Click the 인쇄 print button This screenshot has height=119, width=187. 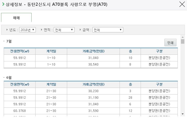tap(170, 43)
